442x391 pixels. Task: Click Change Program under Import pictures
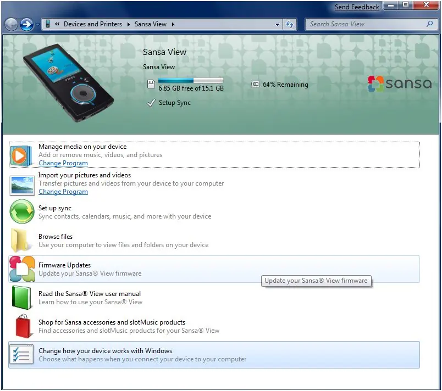(x=63, y=192)
